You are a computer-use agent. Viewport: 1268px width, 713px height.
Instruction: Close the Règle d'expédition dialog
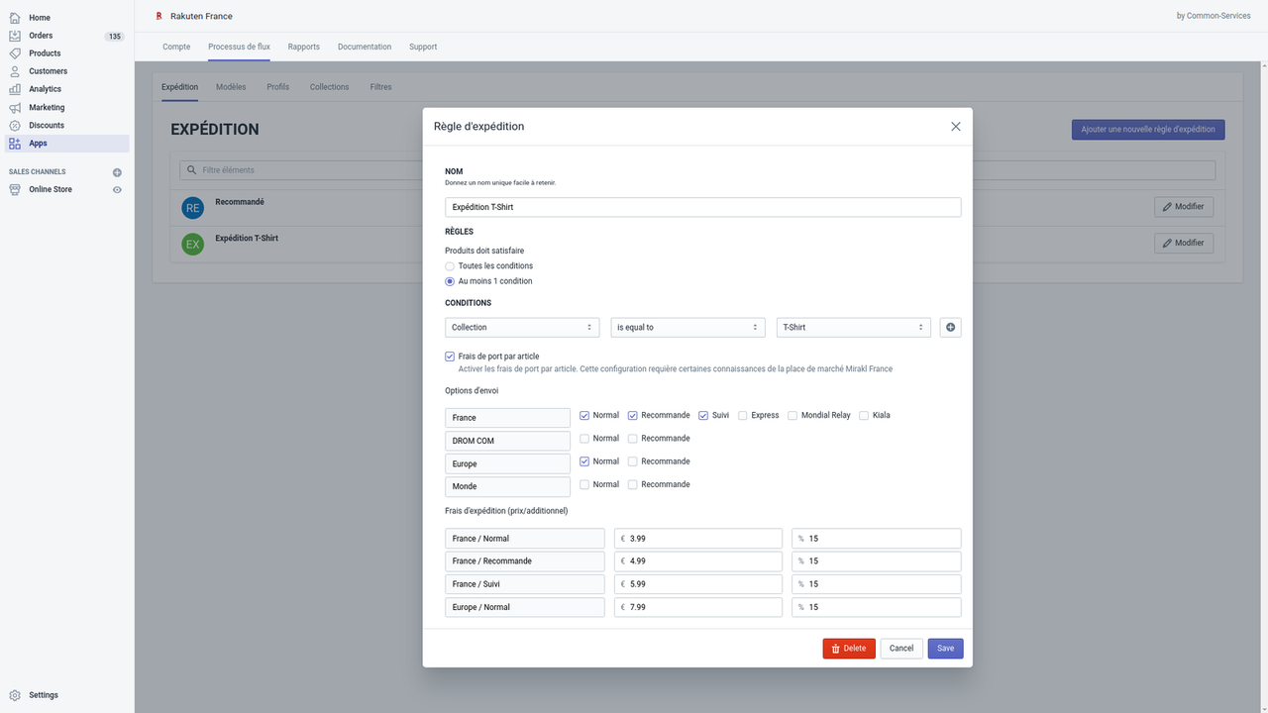click(x=956, y=127)
